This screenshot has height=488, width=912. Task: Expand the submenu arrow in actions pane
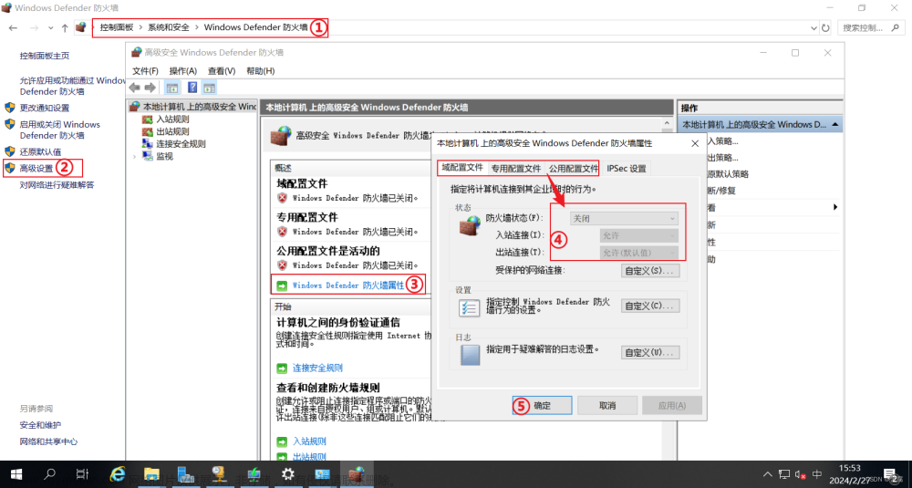pos(835,207)
